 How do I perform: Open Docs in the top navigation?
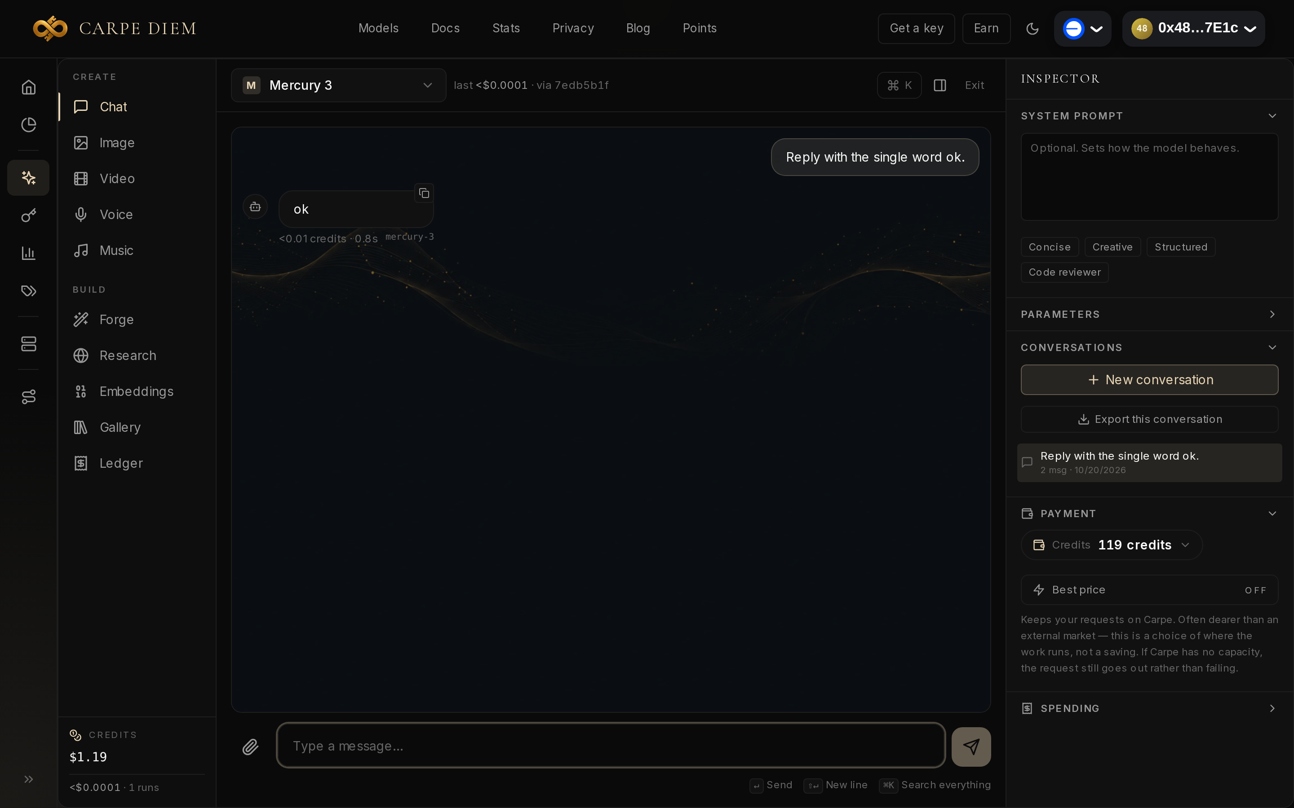445,28
